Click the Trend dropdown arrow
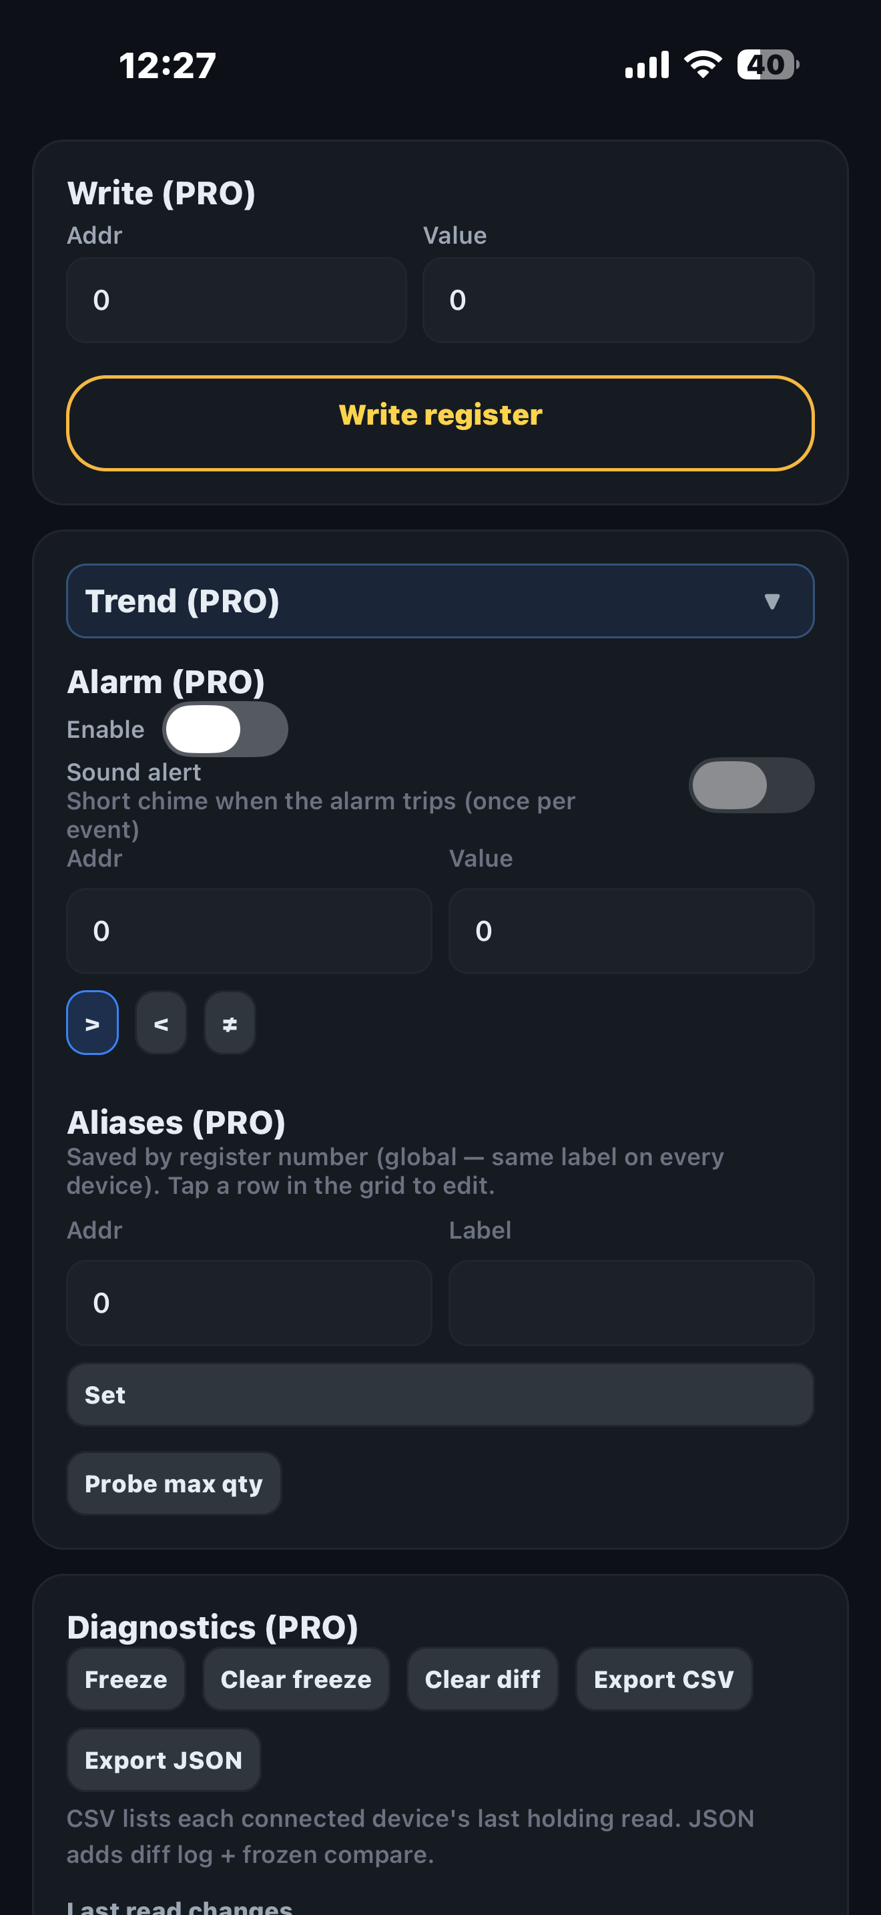Screen dimensions: 881x1915 pos(772,602)
